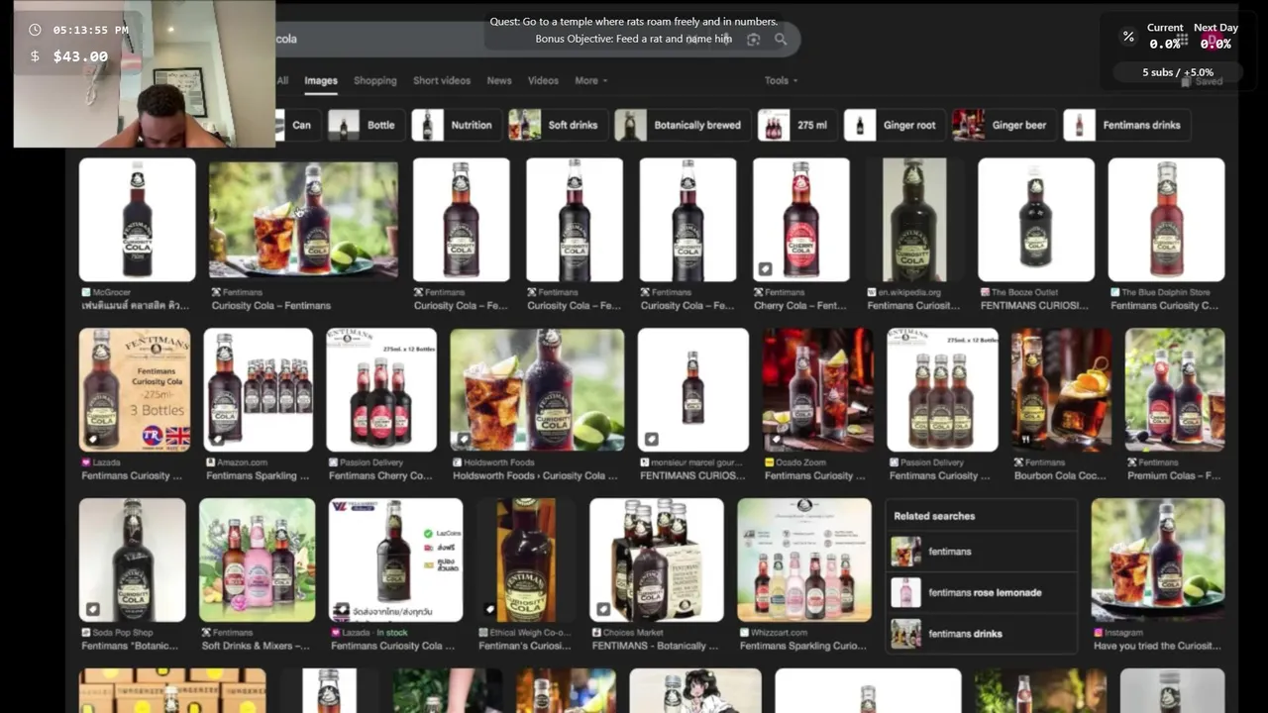
Task: Click the badge icon on Soda Pop Shop image
Action: [92, 609]
